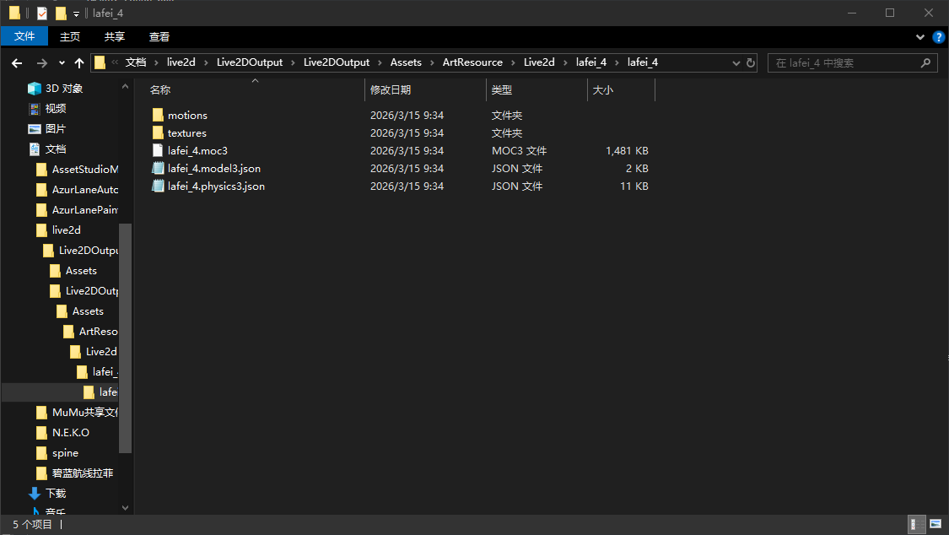Open the motions folder
This screenshot has width=949, height=535.
(187, 116)
